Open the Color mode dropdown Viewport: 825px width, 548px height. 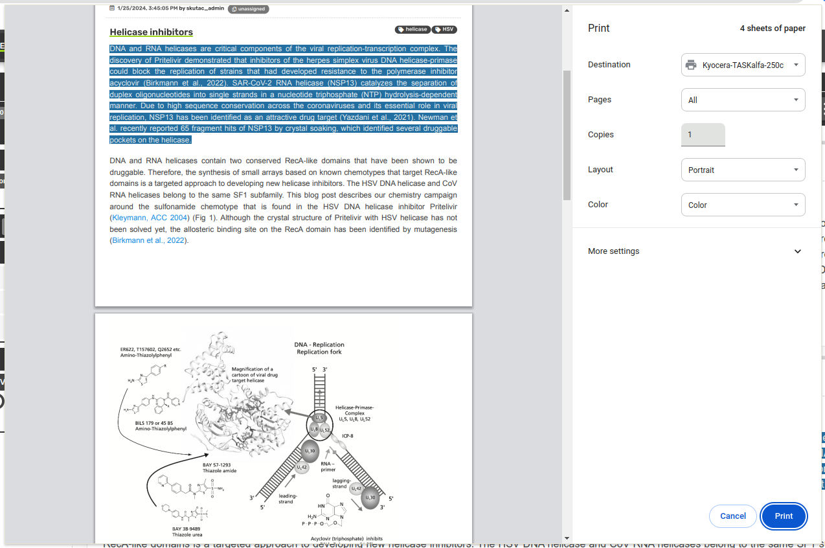click(743, 205)
